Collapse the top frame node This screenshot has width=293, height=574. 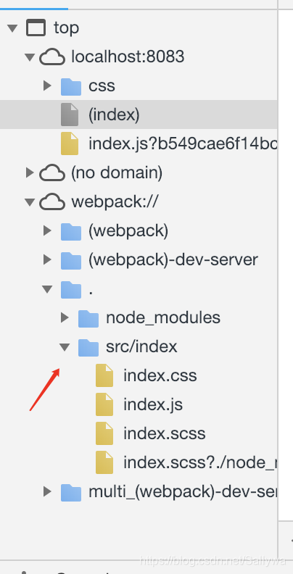[12, 28]
